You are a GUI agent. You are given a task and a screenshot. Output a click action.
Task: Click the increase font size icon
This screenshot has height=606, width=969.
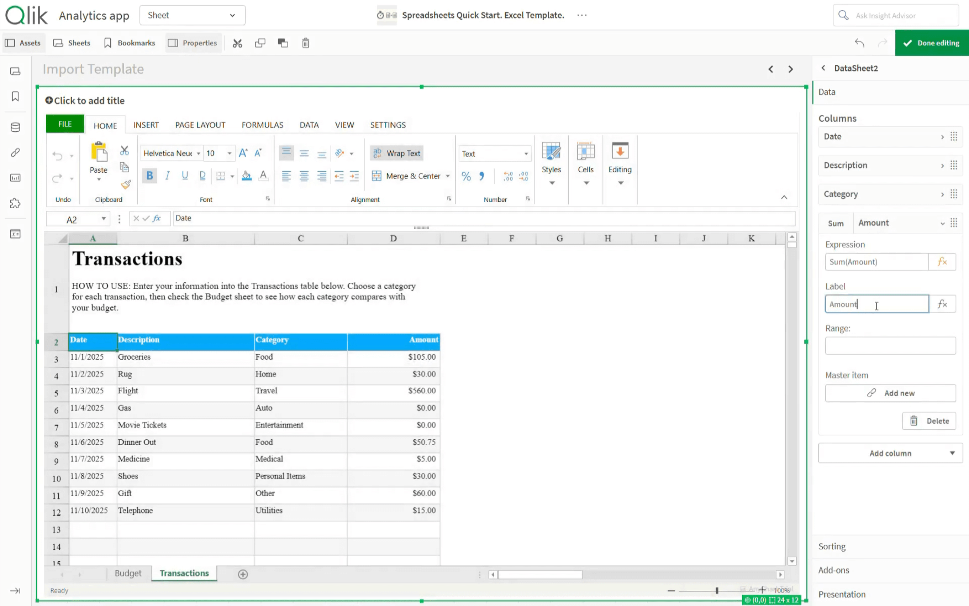tap(243, 153)
